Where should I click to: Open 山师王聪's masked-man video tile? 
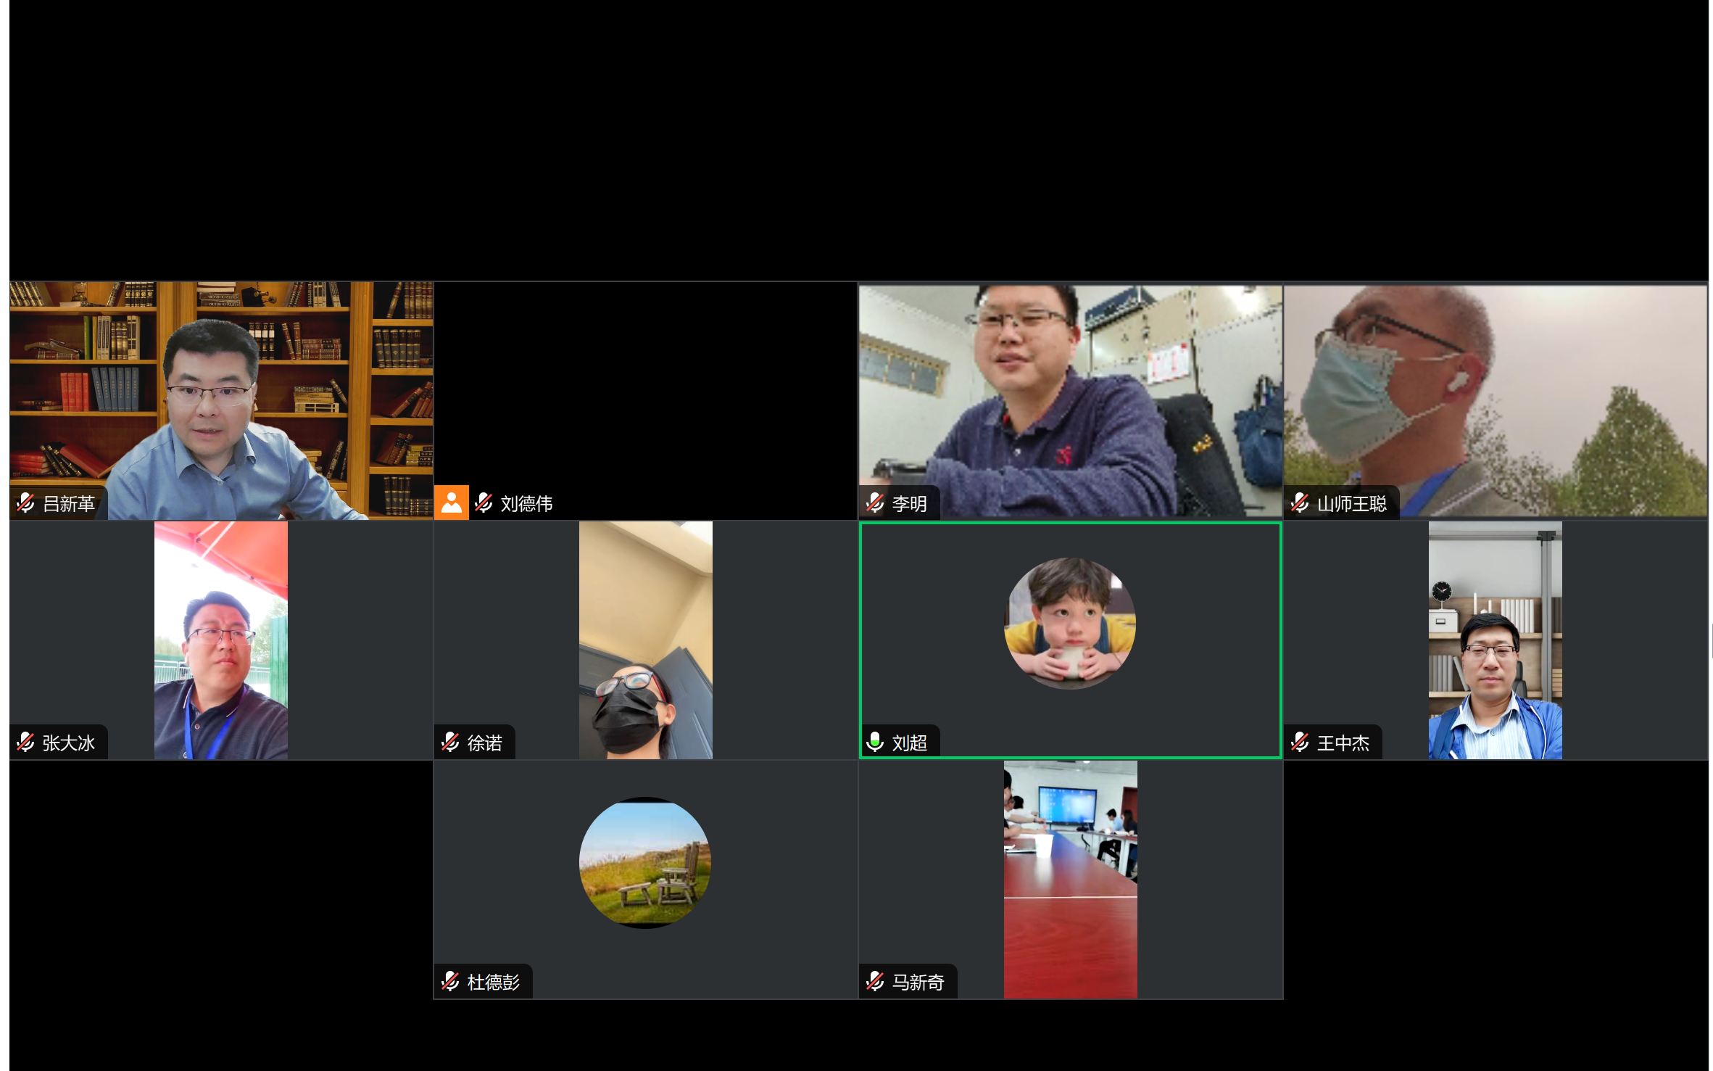tap(1496, 400)
